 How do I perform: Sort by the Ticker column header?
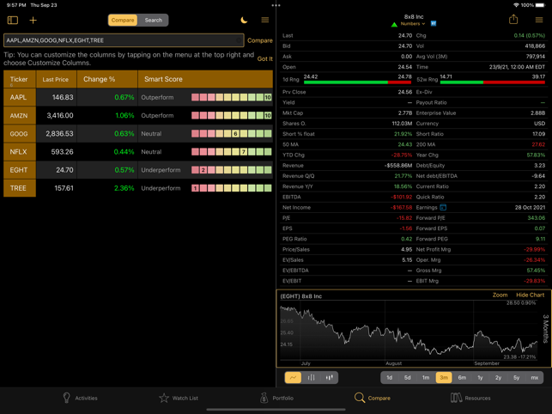tap(20, 79)
